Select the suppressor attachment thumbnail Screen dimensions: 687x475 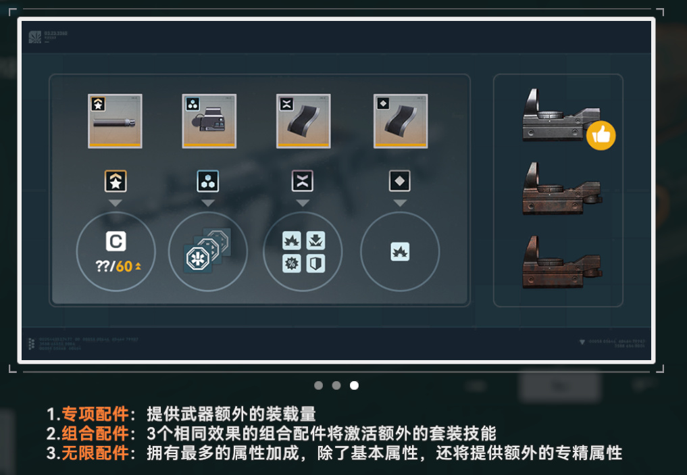point(116,121)
